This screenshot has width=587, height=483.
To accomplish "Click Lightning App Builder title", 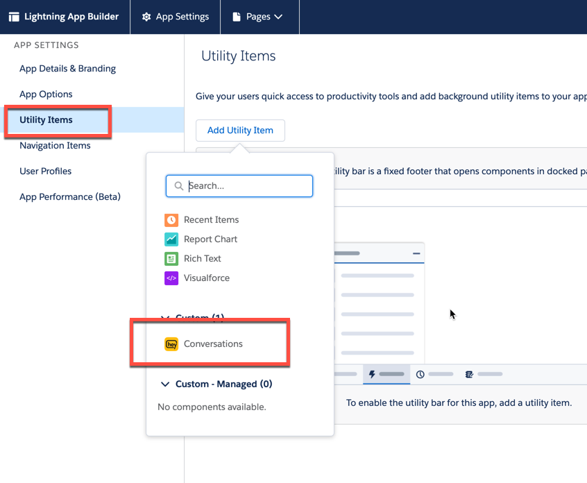I will [71, 17].
